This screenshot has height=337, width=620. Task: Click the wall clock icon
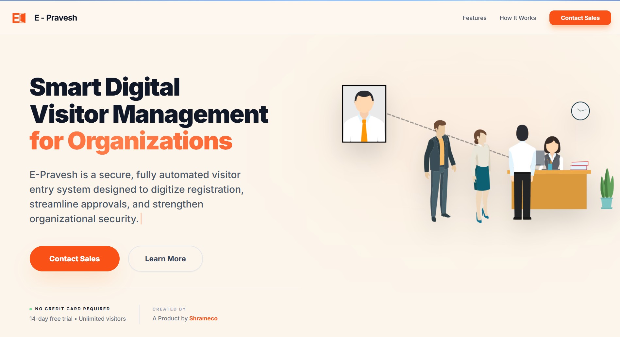(580, 111)
